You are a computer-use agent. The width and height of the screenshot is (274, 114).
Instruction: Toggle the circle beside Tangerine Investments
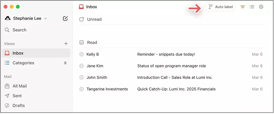pyautogui.click(x=81, y=89)
